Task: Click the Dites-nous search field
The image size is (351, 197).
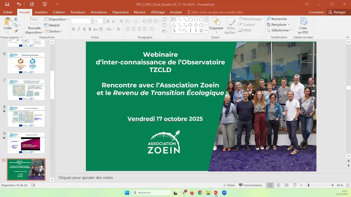Action: (215, 12)
